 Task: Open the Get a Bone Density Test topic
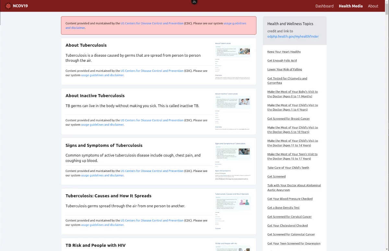283,208
